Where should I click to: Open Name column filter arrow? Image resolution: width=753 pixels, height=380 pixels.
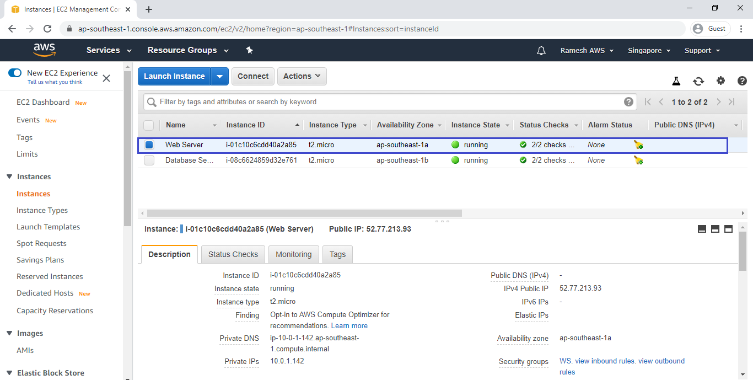214,125
